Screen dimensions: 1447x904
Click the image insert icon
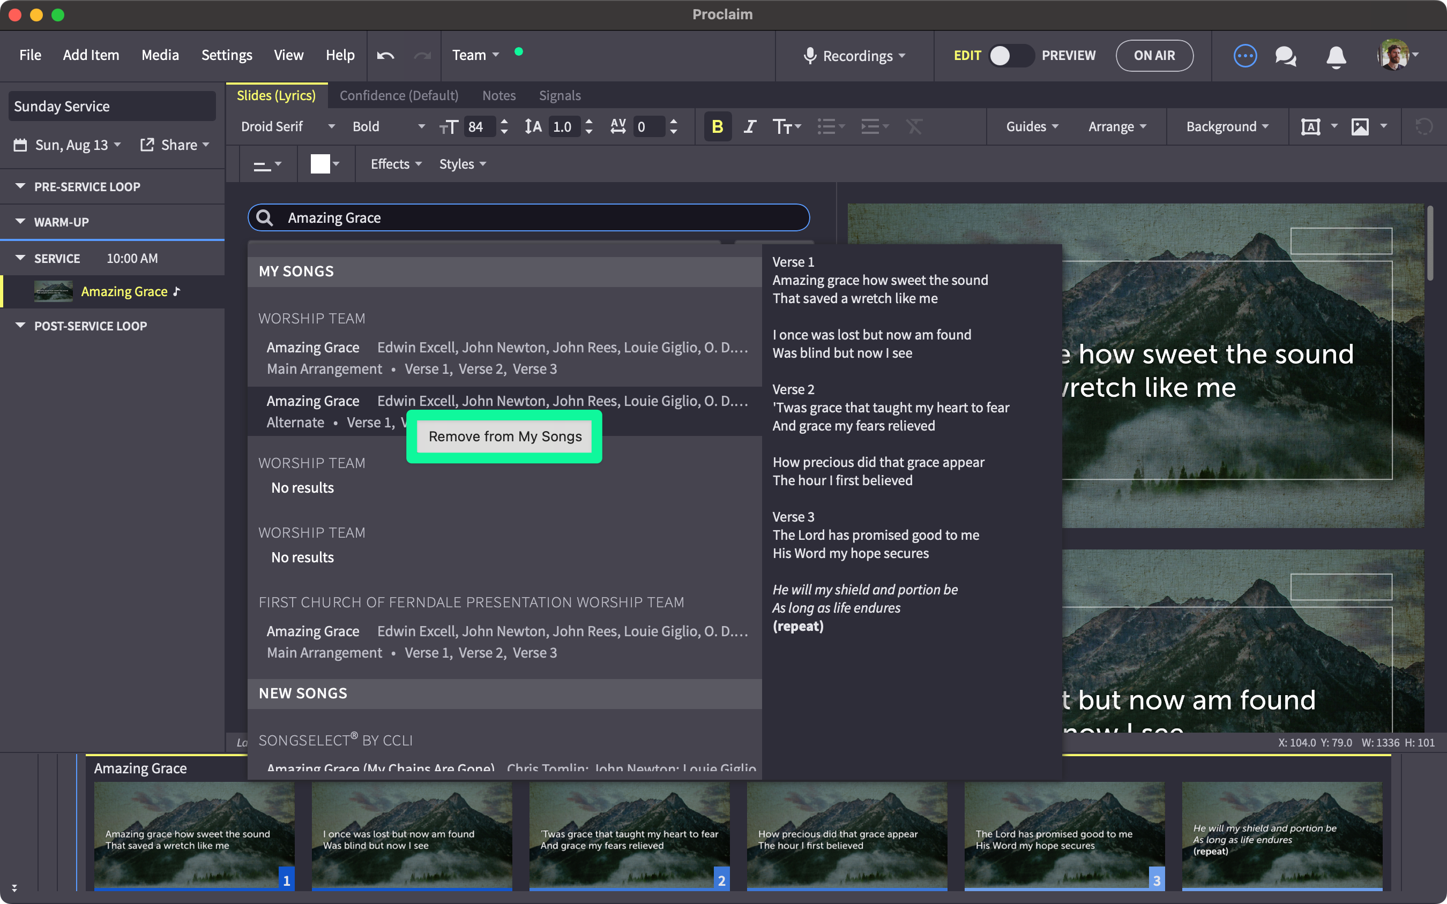[1360, 127]
